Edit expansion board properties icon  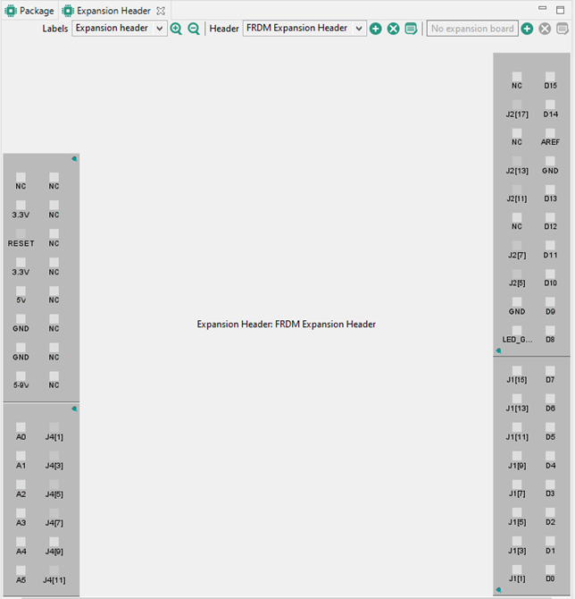562,29
